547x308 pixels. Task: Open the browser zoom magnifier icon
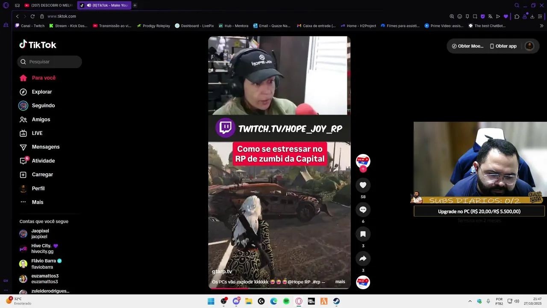point(452,16)
